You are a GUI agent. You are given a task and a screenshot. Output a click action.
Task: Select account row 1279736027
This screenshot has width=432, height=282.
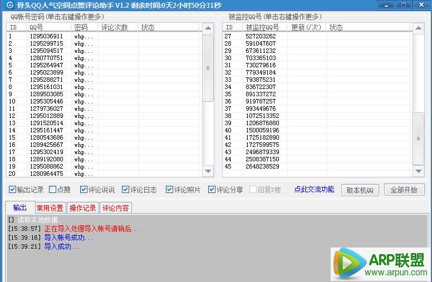[105, 108]
